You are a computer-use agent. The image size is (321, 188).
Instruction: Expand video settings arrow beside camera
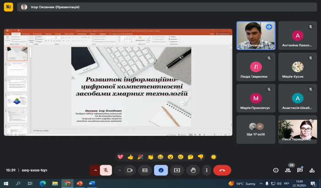coord(119,170)
